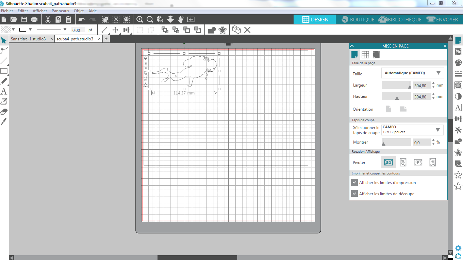Select the text tool
The width and height of the screenshot is (463, 260).
4,91
